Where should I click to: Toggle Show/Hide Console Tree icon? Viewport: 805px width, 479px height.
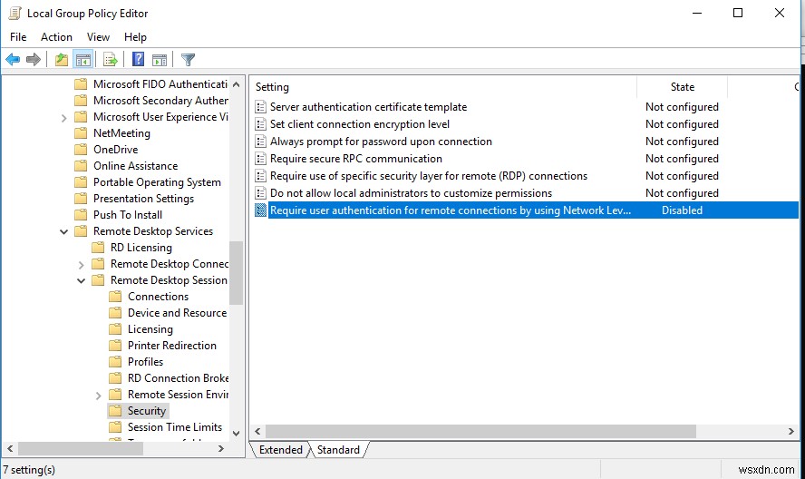coord(82,60)
